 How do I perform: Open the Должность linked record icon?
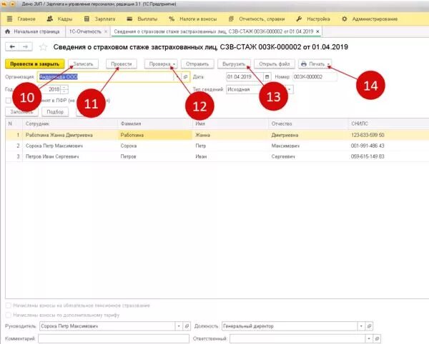[369, 326]
